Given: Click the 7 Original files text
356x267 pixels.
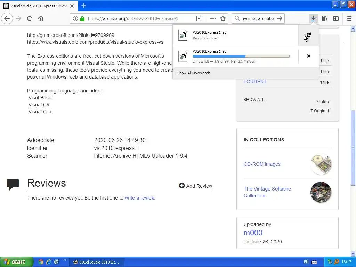Looking at the screenshot, I should pos(319,111).
